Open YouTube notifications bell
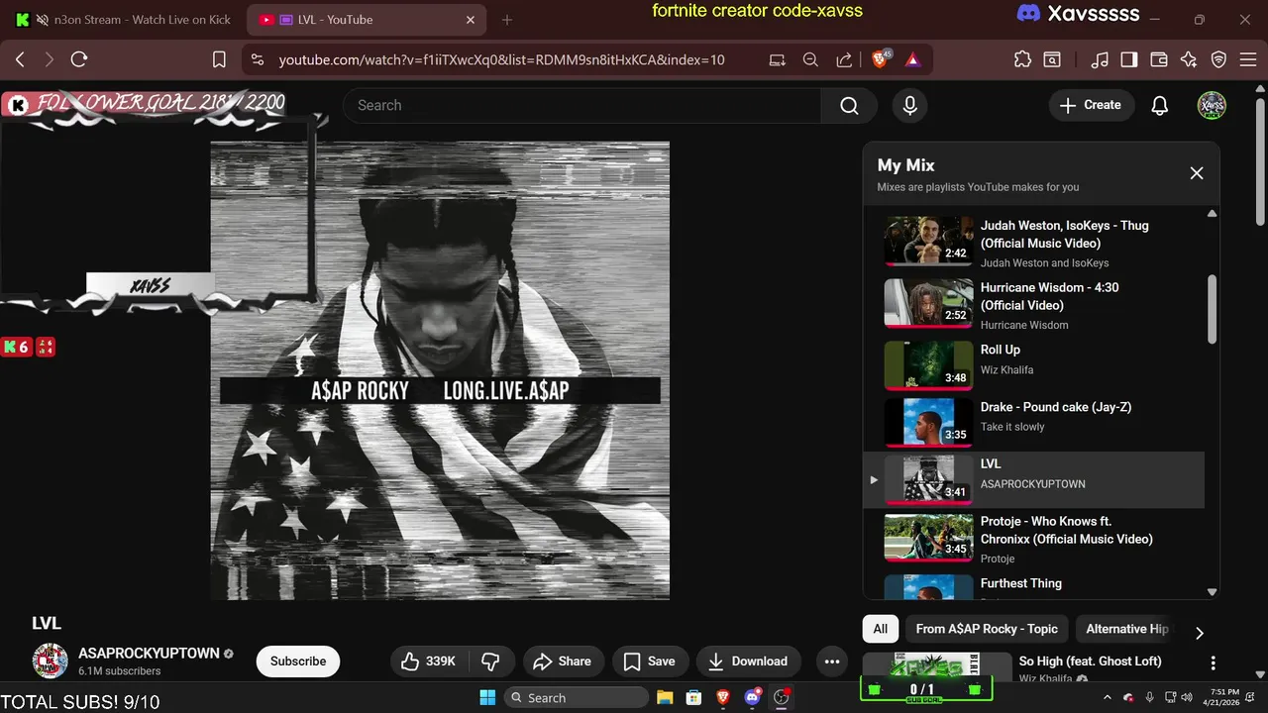Image resolution: width=1268 pixels, height=713 pixels. (1159, 105)
